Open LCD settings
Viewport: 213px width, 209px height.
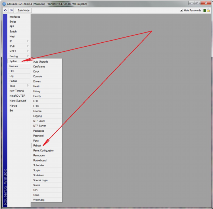click(47, 101)
